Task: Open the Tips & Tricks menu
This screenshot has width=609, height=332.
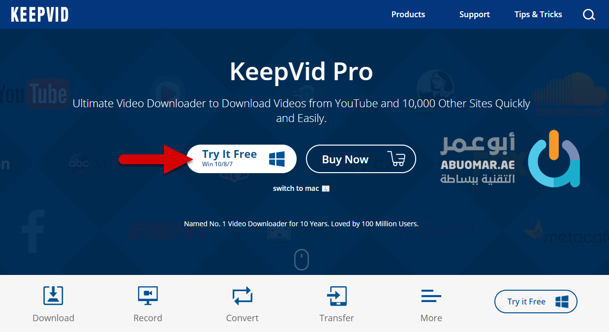Action: click(x=538, y=14)
